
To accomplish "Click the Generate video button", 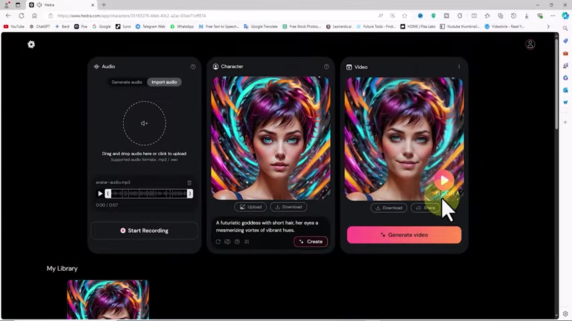I will (x=404, y=235).
